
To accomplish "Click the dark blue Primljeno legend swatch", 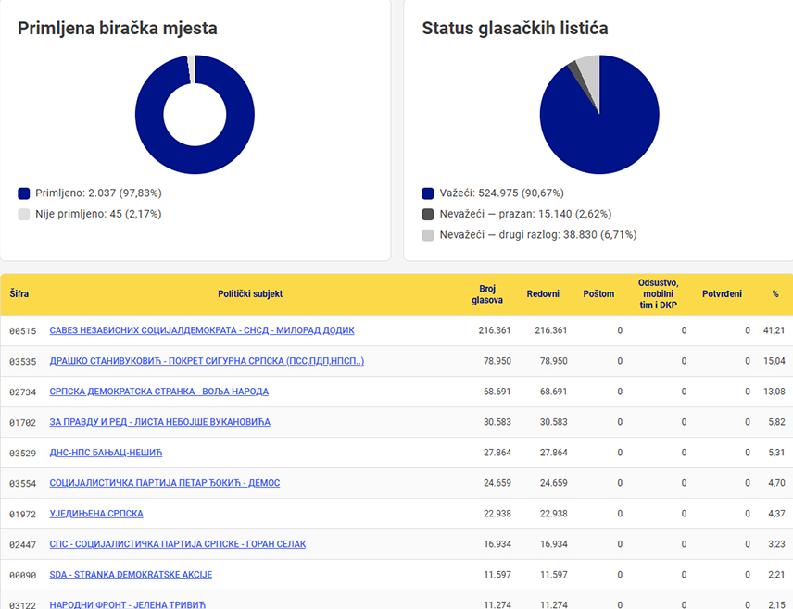I will [x=24, y=193].
